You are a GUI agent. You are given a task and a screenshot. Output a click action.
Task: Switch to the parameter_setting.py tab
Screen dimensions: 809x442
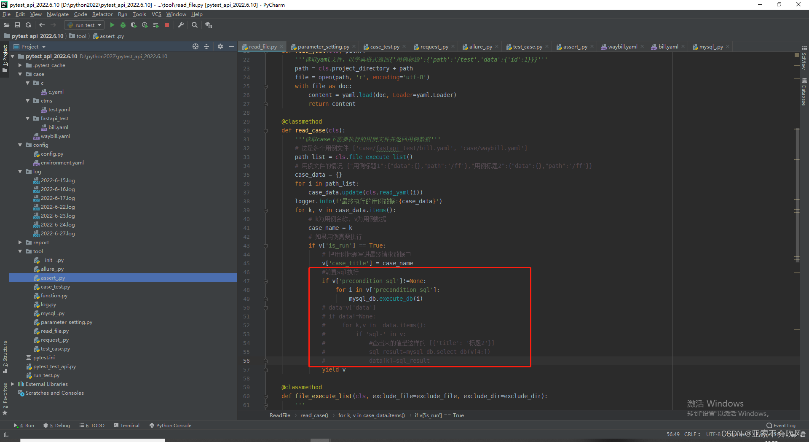point(323,47)
